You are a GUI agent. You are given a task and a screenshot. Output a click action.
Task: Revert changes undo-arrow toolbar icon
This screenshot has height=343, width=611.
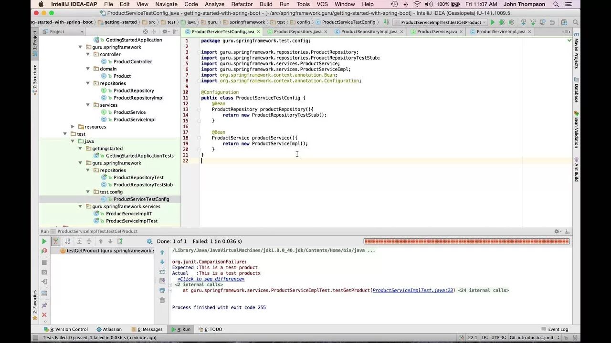(x=552, y=22)
